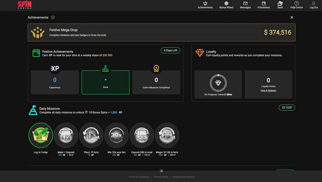Select the Win 20x your bet badge

pos(117,135)
